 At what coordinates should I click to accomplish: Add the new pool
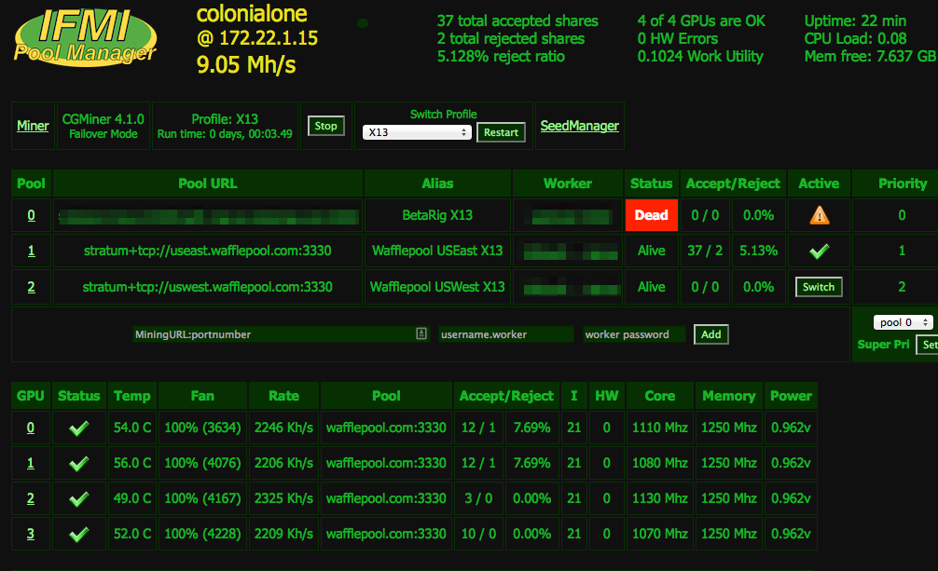(x=711, y=334)
